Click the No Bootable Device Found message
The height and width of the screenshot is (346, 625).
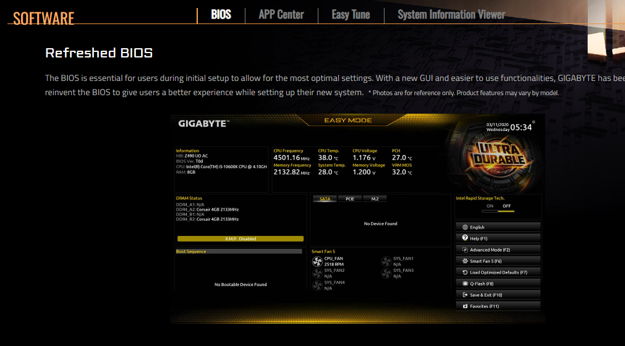[x=240, y=285]
